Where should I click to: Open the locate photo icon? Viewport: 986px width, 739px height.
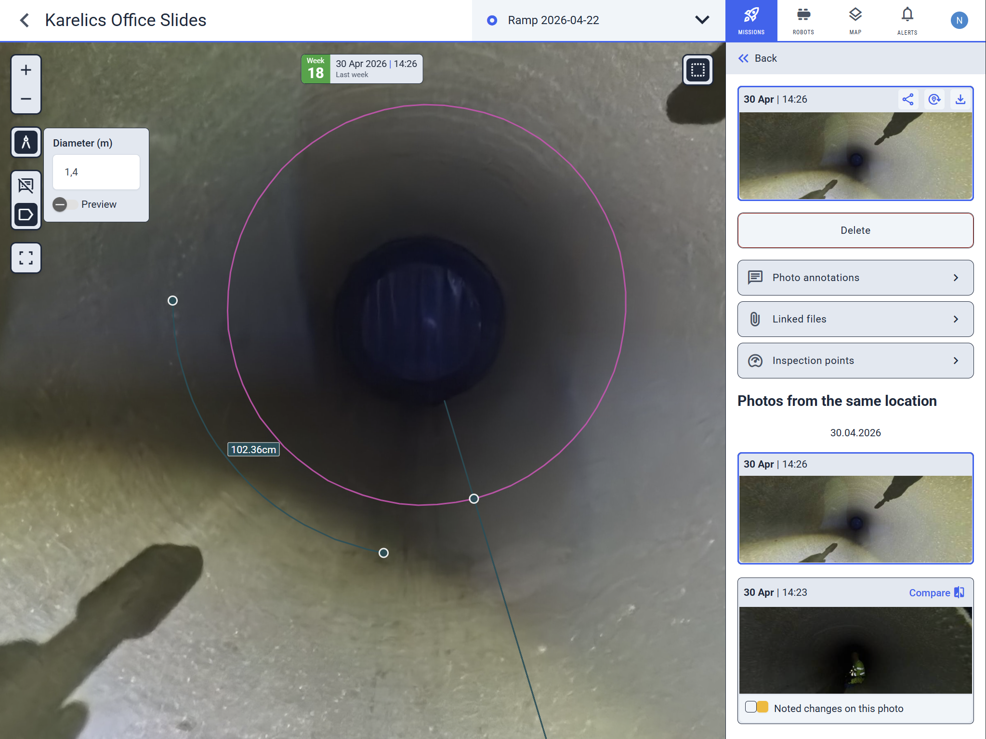pyautogui.click(x=934, y=99)
